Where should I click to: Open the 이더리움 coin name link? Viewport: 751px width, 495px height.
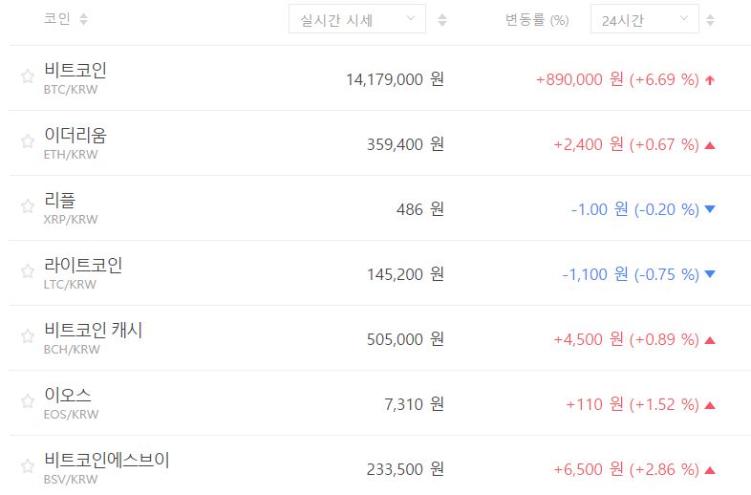point(75,135)
